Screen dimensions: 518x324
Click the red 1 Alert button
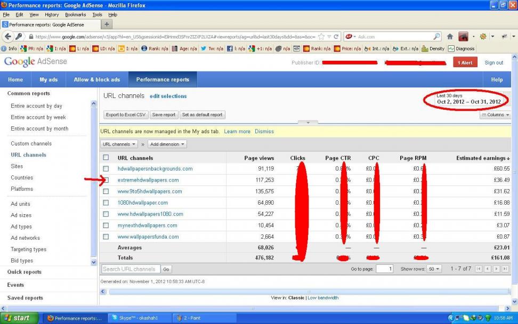point(465,62)
